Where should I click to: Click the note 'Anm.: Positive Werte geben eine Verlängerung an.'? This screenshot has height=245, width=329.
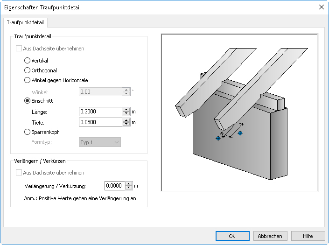tap(81, 198)
